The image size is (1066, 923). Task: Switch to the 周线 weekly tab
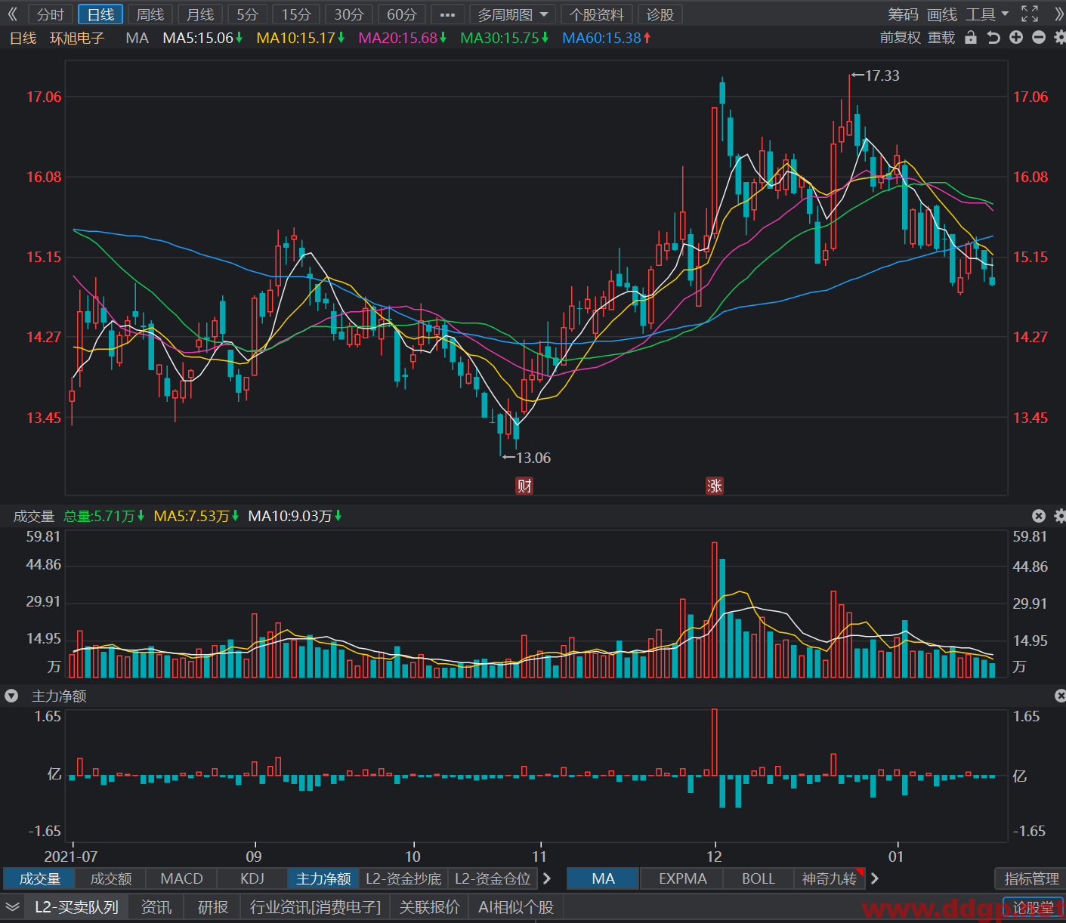[150, 14]
